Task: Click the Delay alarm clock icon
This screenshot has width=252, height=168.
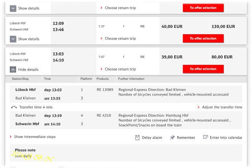Action: [x=137, y=138]
